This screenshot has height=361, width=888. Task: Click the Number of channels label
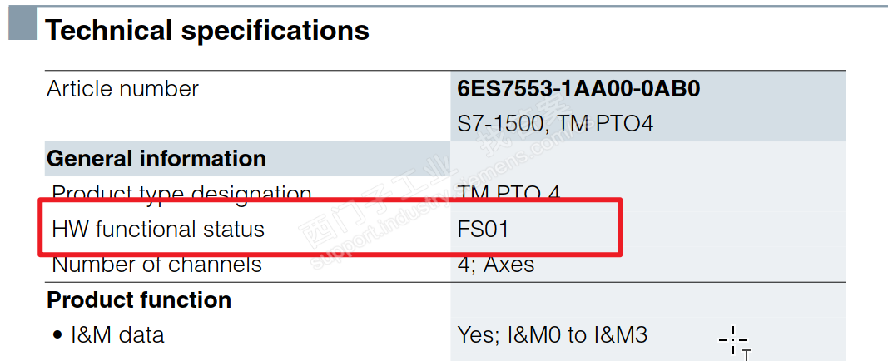point(157,265)
